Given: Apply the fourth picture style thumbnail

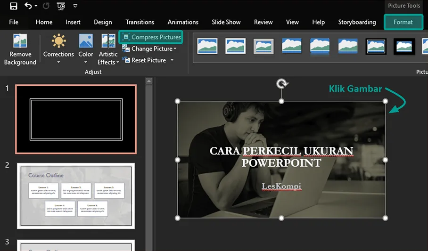Looking at the screenshot, I should (x=291, y=46).
